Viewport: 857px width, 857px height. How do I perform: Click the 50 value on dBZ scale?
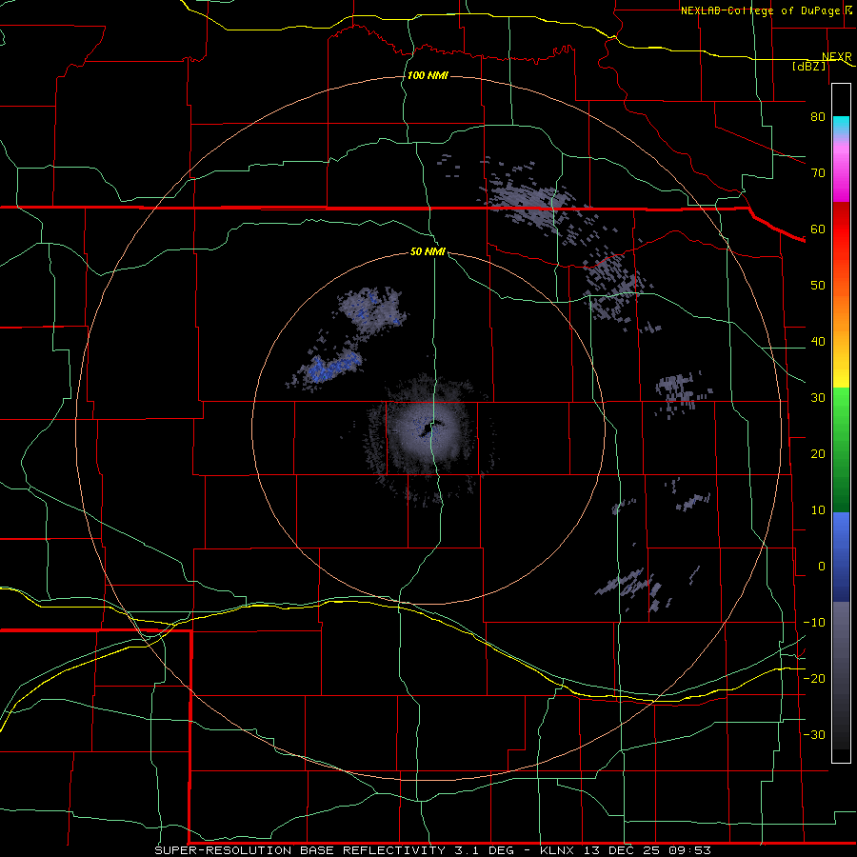tap(818, 286)
